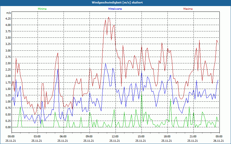Image resolution: width=231 pixels, height=144 pixels.
Task: Click the 4,00 y-axis value
Action: (x=8, y=25)
